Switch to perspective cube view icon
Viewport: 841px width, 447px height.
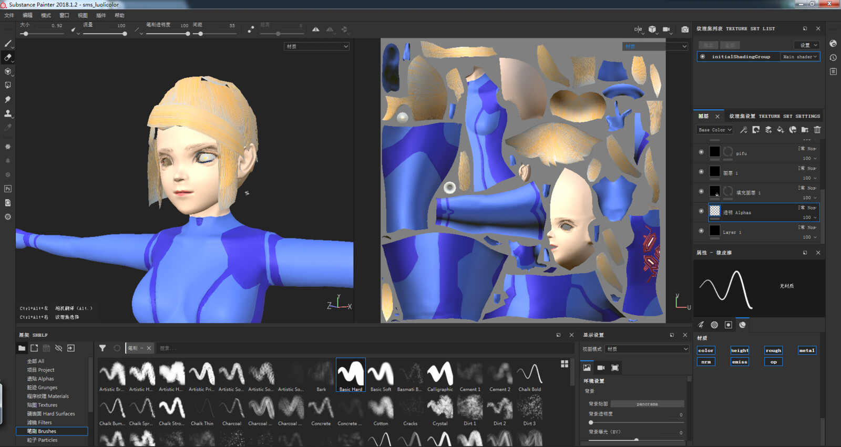(x=652, y=29)
